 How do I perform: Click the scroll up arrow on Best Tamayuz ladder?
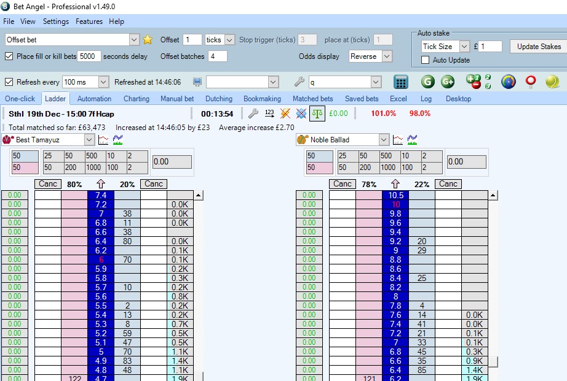(x=199, y=196)
